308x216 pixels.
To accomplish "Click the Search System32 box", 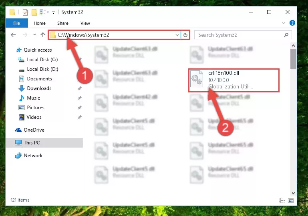I will click(x=243, y=35).
